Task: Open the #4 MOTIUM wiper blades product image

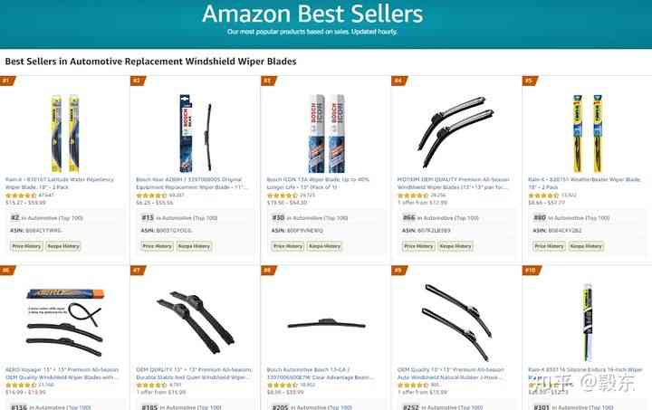Action: (455, 132)
